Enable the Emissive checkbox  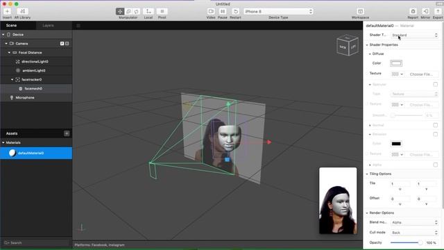tap(435, 134)
